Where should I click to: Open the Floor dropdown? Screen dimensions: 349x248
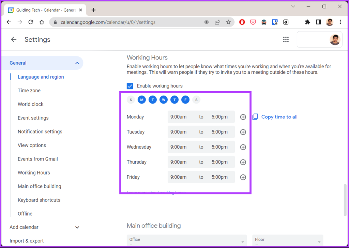[x=288, y=240]
